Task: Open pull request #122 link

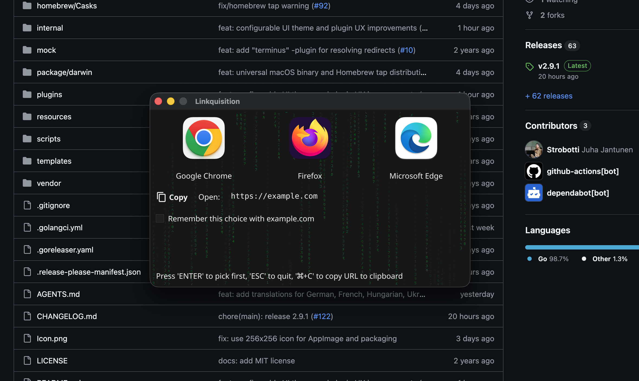Action: [322, 316]
